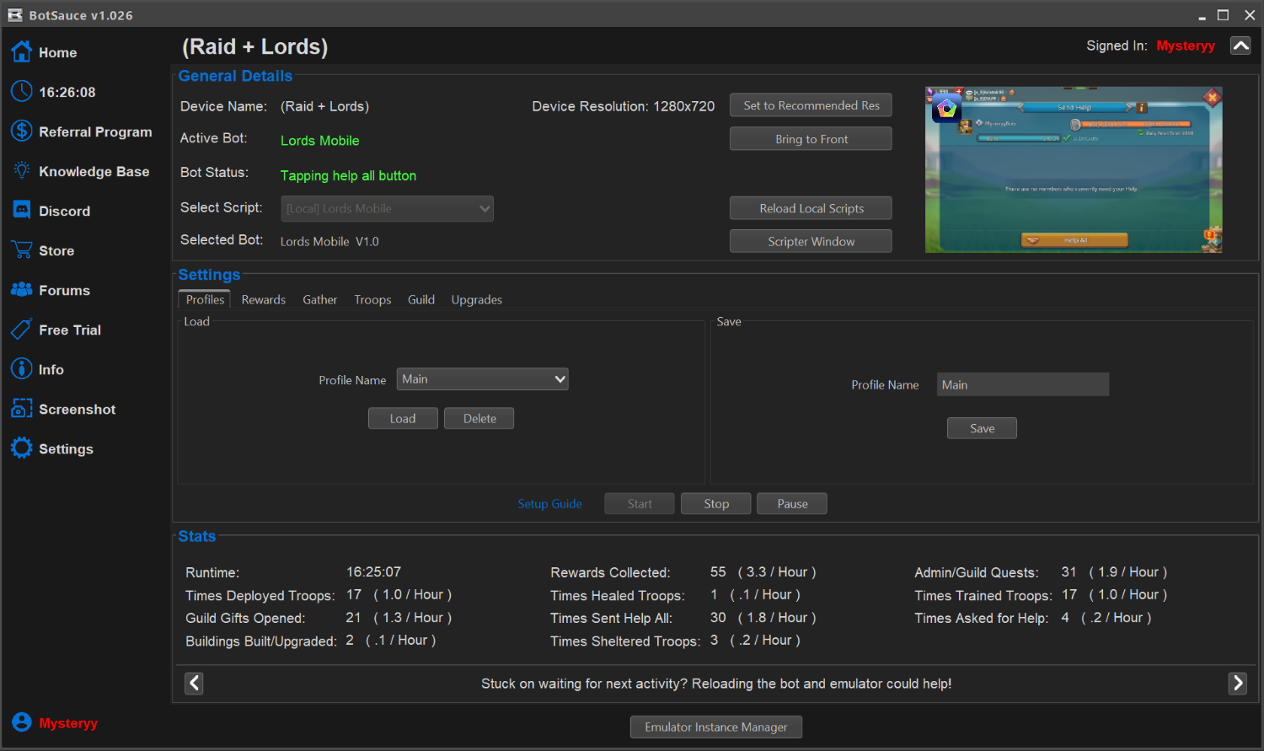The width and height of the screenshot is (1264, 751).
Task: Open the Select Script dropdown
Action: (x=387, y=208)
